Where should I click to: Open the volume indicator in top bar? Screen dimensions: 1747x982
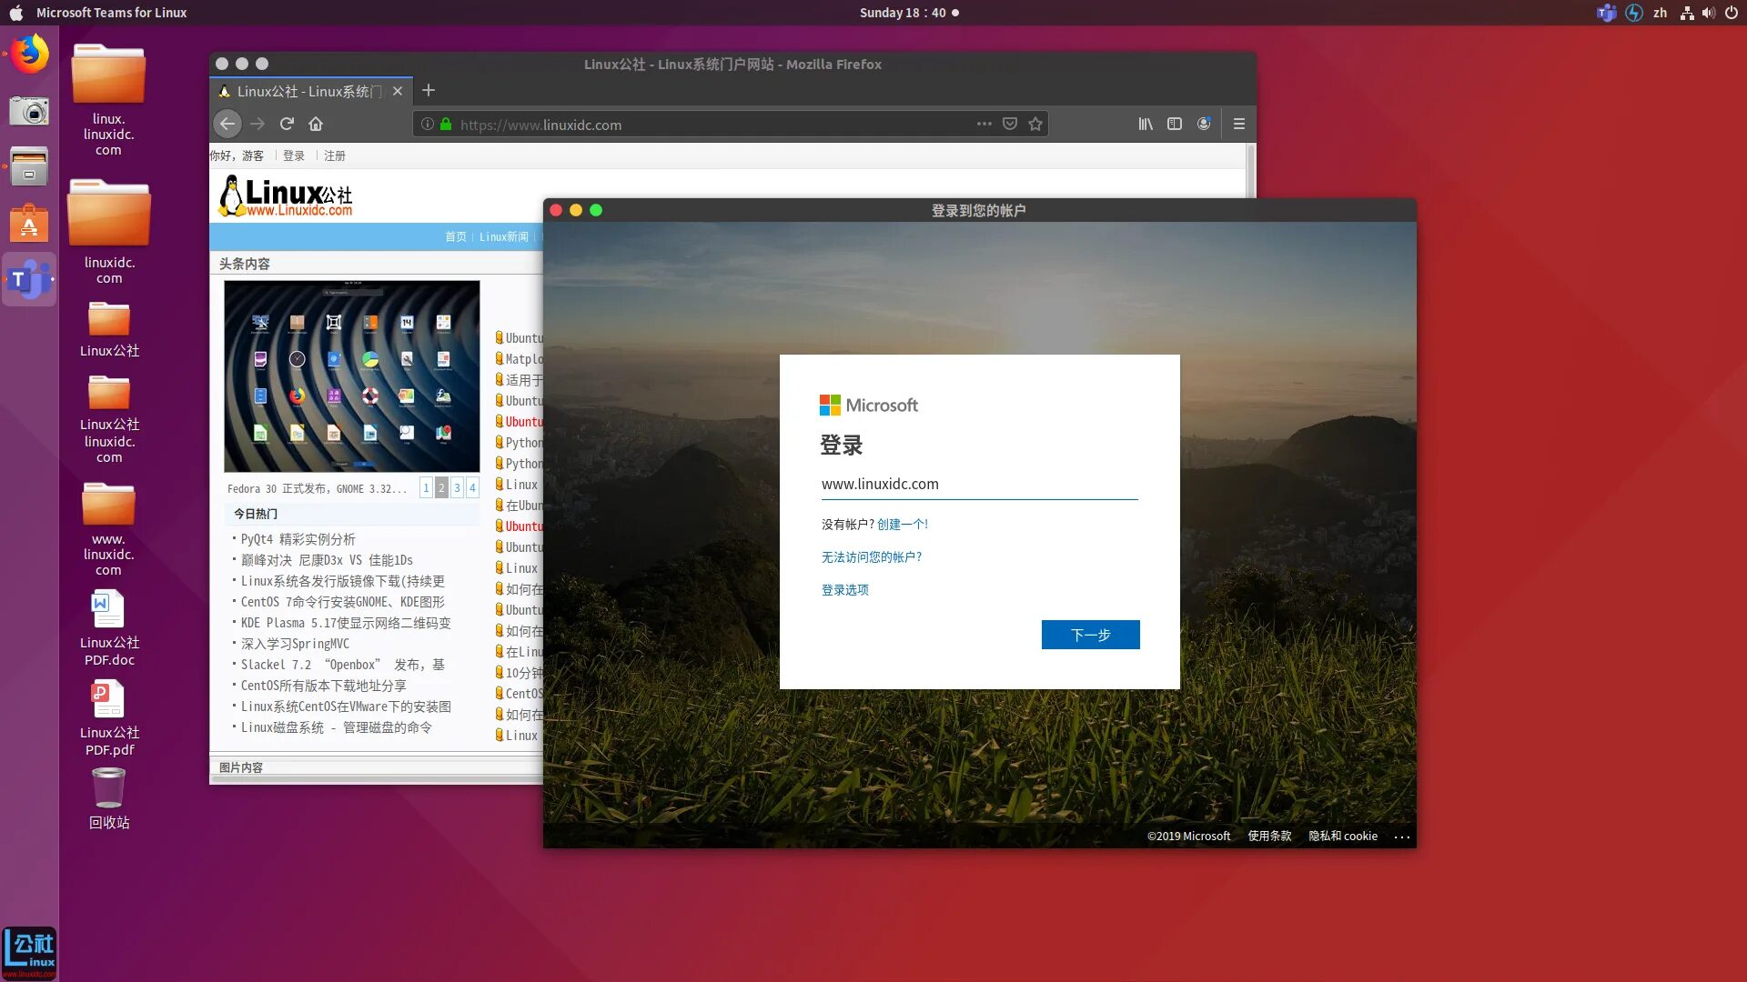1708,13
